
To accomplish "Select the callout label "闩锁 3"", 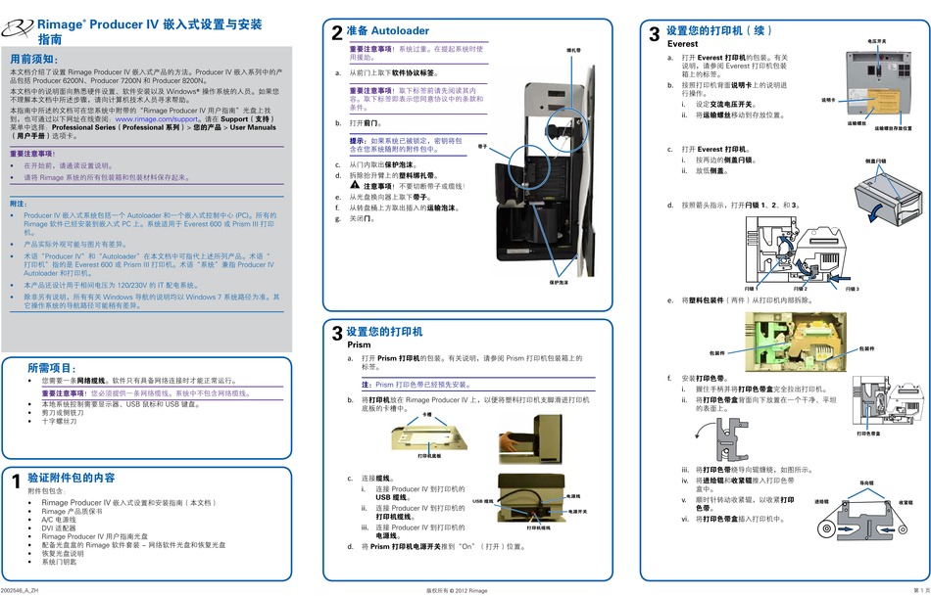I will click(852, 289).
